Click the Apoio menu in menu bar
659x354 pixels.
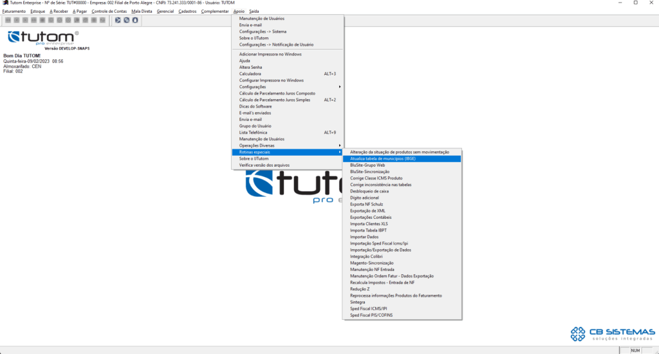click(x=239, y=12)
